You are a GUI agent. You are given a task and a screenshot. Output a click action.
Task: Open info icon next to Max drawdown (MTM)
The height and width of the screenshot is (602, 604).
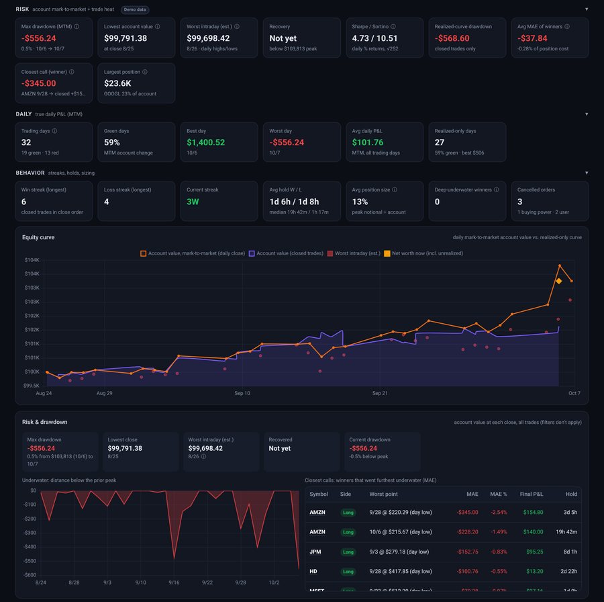pos(77,27)
